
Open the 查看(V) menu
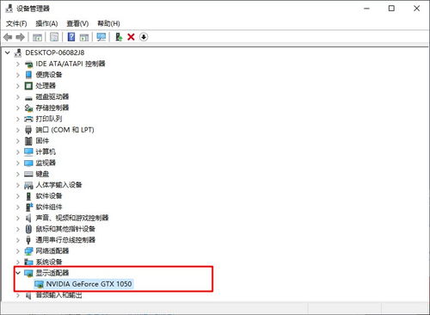click(77, 23)
